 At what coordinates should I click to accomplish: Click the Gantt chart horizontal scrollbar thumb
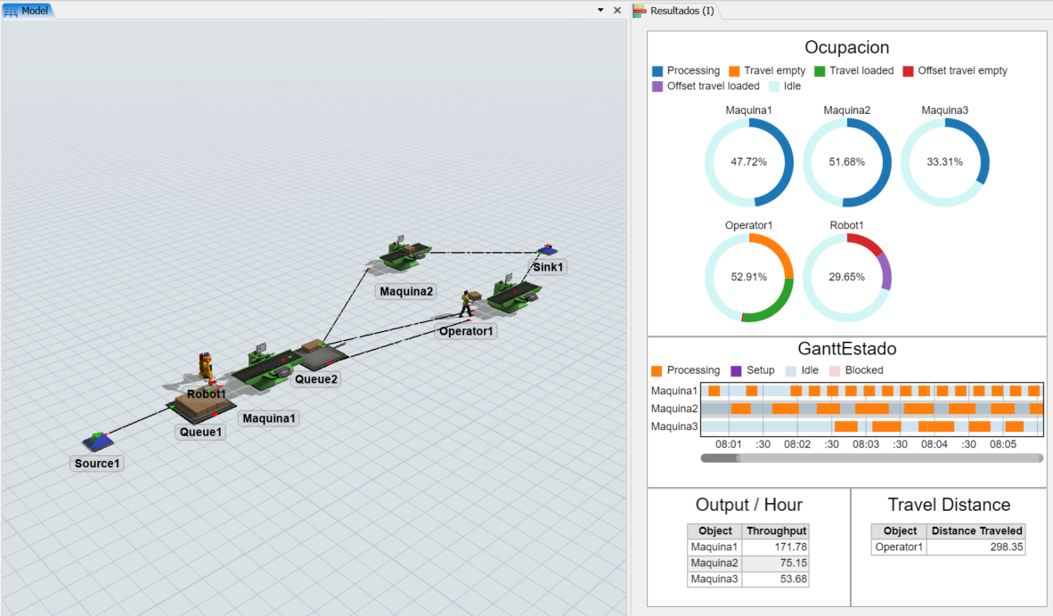pyautogui.click(x=720, y=458)
